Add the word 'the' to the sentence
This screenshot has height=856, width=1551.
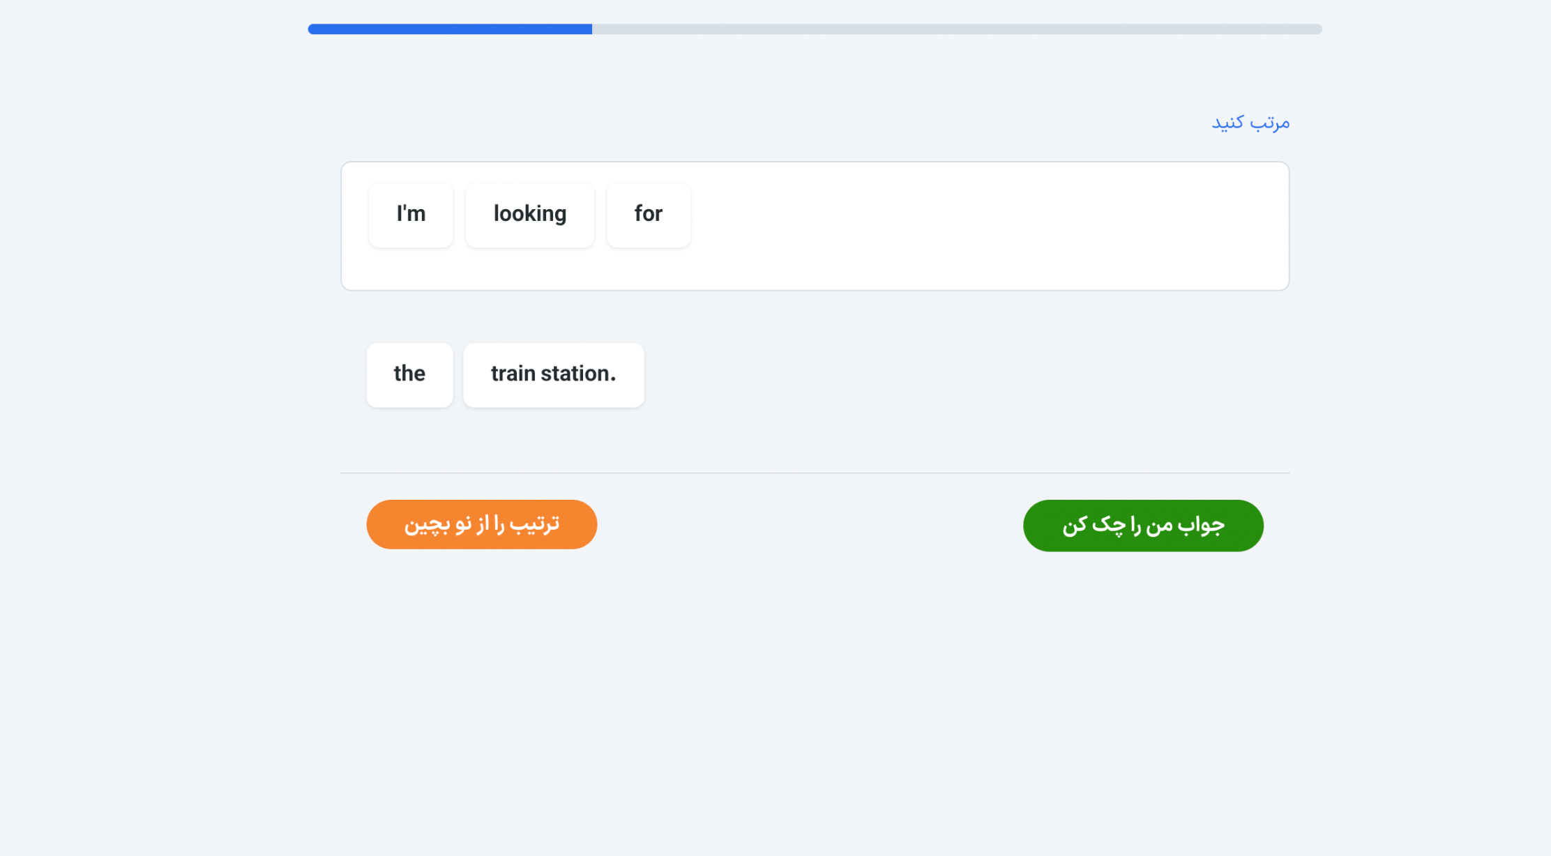point(409,374)
